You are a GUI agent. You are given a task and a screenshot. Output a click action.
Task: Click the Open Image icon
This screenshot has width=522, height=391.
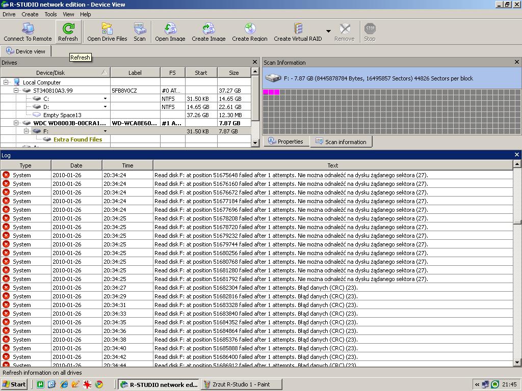pyautogui.click(x=170, y=32)
